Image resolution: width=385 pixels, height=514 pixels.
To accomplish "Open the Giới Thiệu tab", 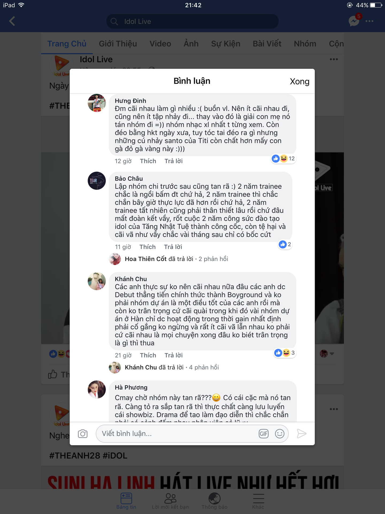I will (118, 44).
